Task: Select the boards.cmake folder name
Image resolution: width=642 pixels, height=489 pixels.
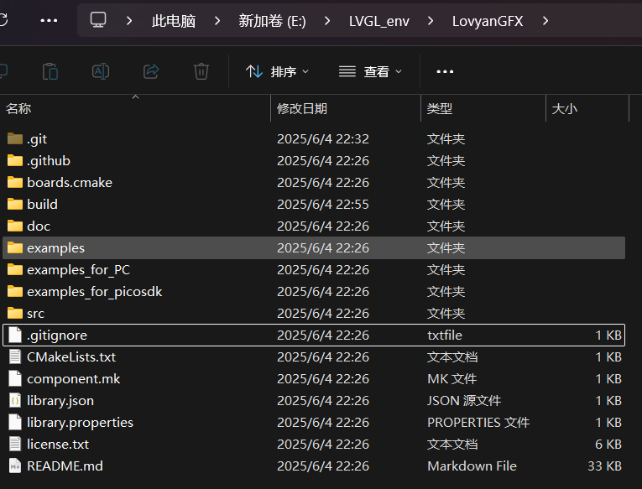Action: coord(70,183)
